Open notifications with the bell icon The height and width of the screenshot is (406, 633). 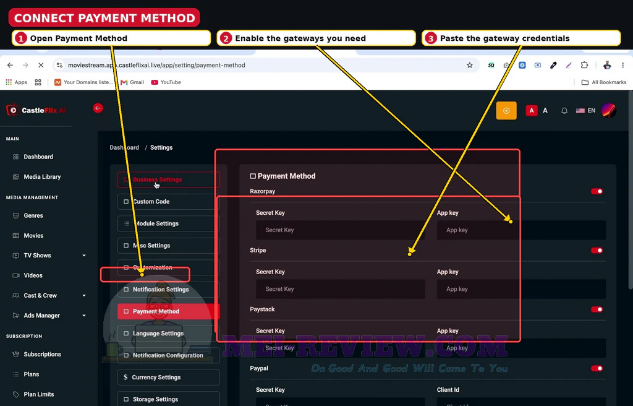pos(564,110)
